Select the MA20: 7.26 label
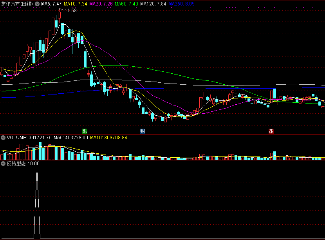 (101, 4)
